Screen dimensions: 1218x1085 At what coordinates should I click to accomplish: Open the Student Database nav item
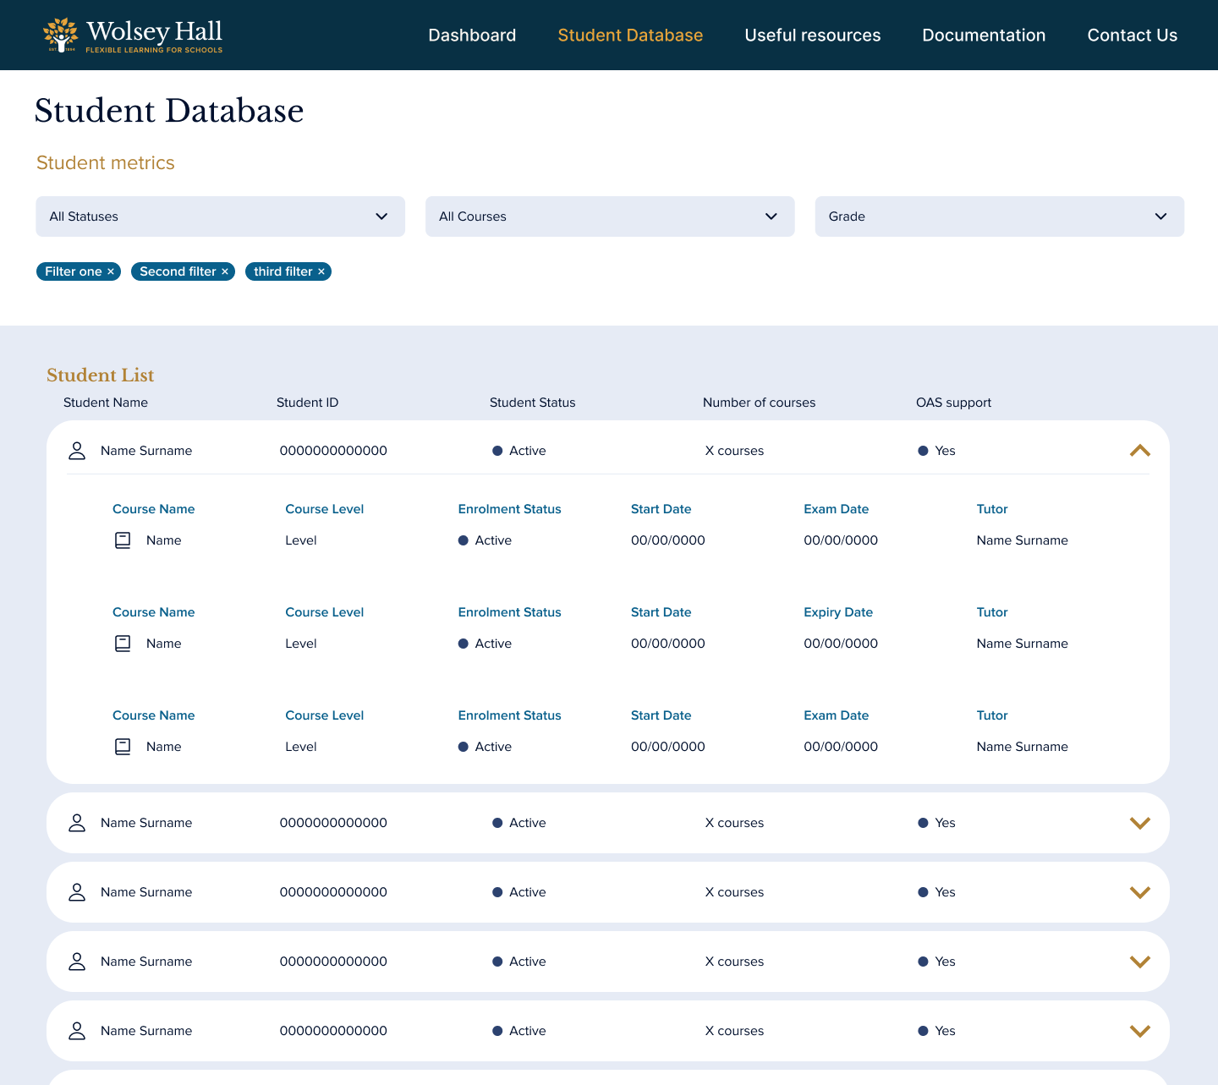click(630, 36)
